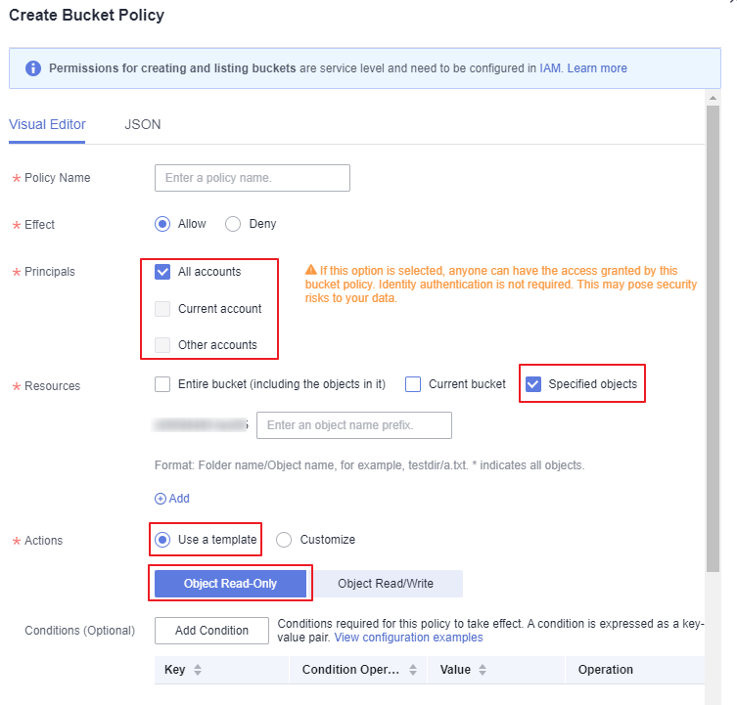Open the View configuration examples link

tap(408, 638)
